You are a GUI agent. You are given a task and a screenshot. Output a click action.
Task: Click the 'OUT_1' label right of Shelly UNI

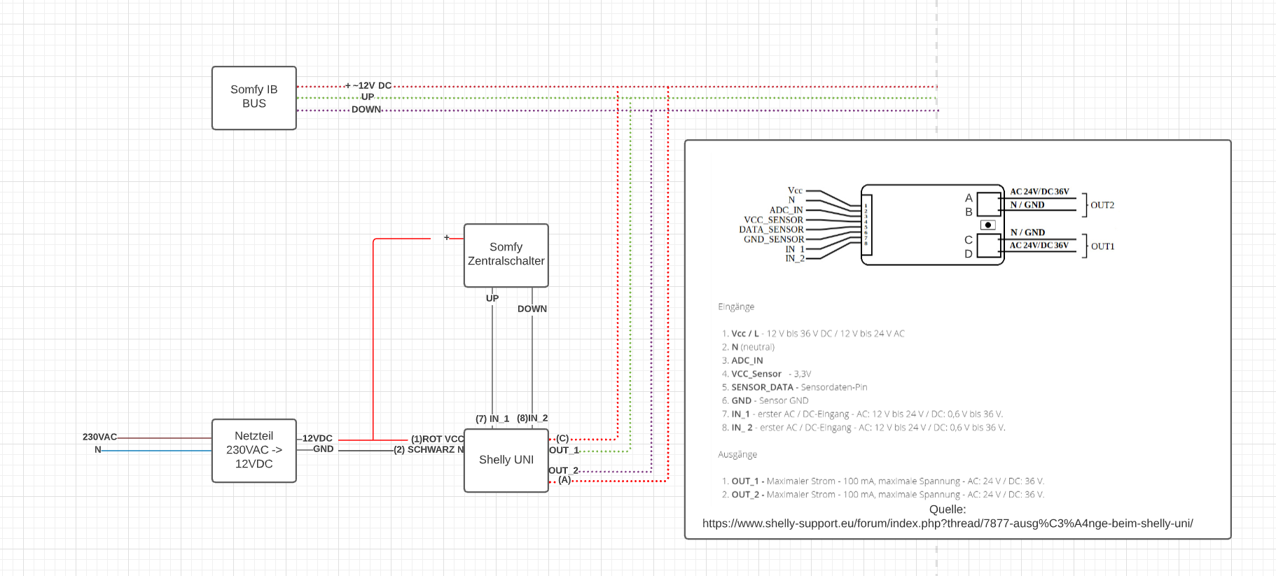[x=564, y=450]
